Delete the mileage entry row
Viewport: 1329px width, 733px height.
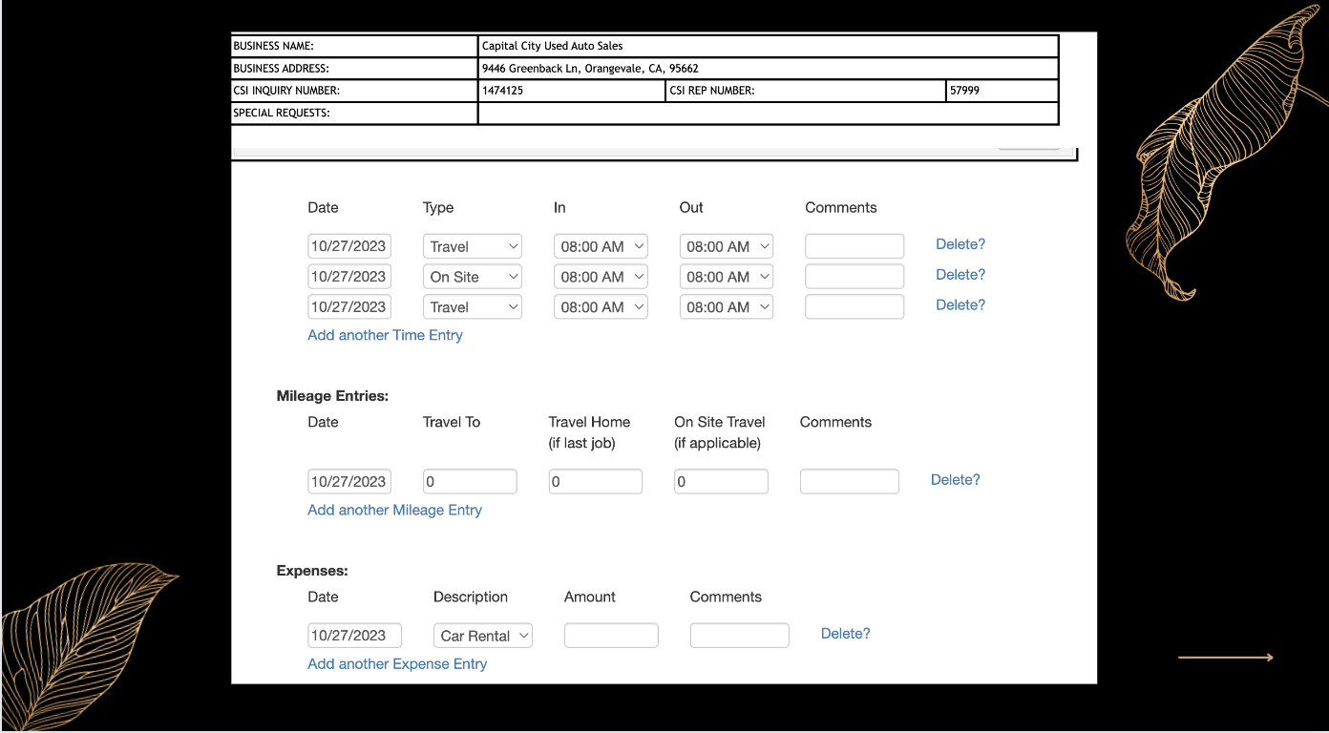(x=956, y=480)
